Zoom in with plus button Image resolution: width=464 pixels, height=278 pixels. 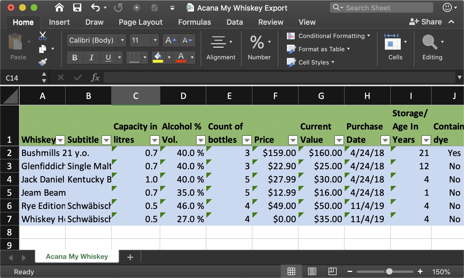pos(420,271)
